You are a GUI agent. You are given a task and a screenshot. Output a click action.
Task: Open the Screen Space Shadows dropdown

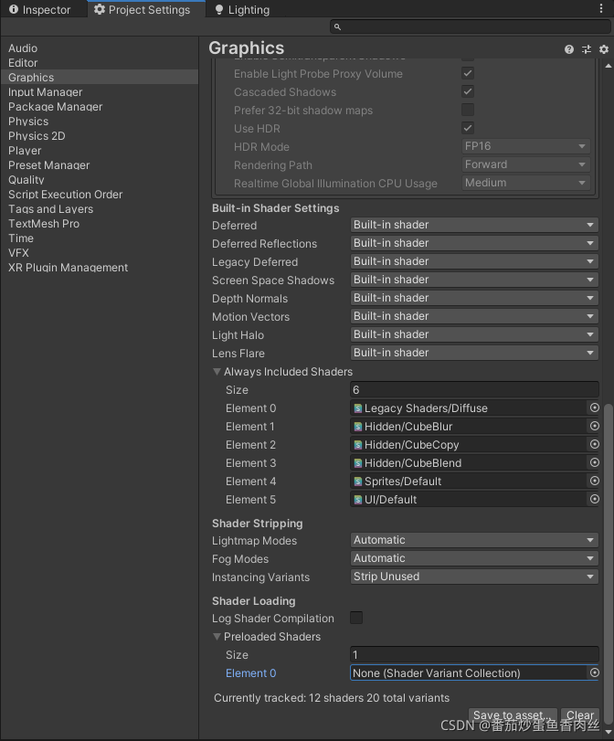pyautogui.click(x=474, y=280)
